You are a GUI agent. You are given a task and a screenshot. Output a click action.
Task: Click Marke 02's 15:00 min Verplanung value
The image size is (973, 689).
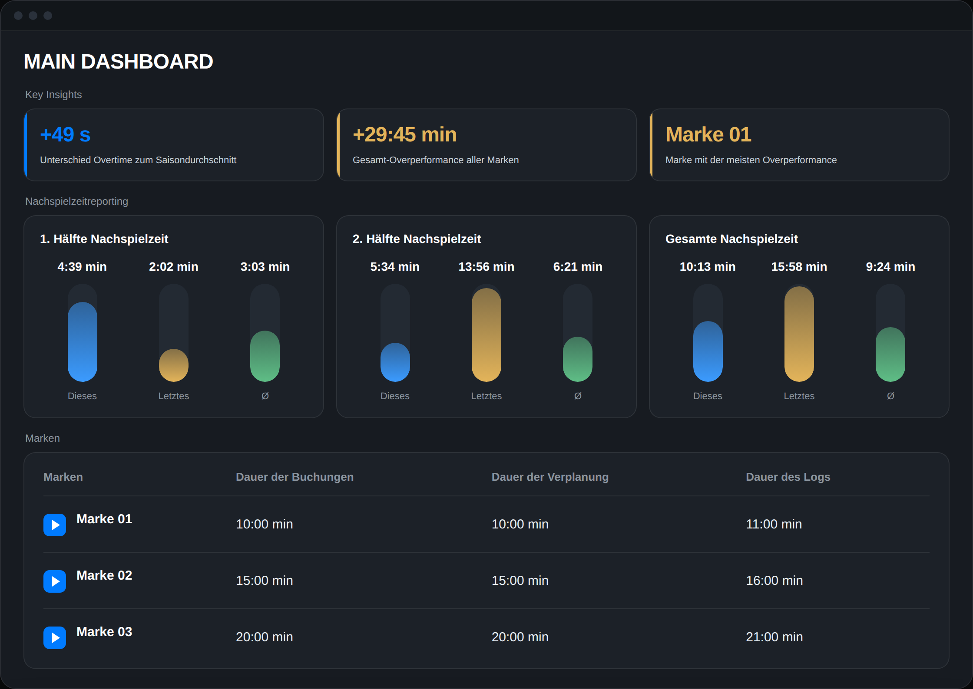tap(520, 581)
